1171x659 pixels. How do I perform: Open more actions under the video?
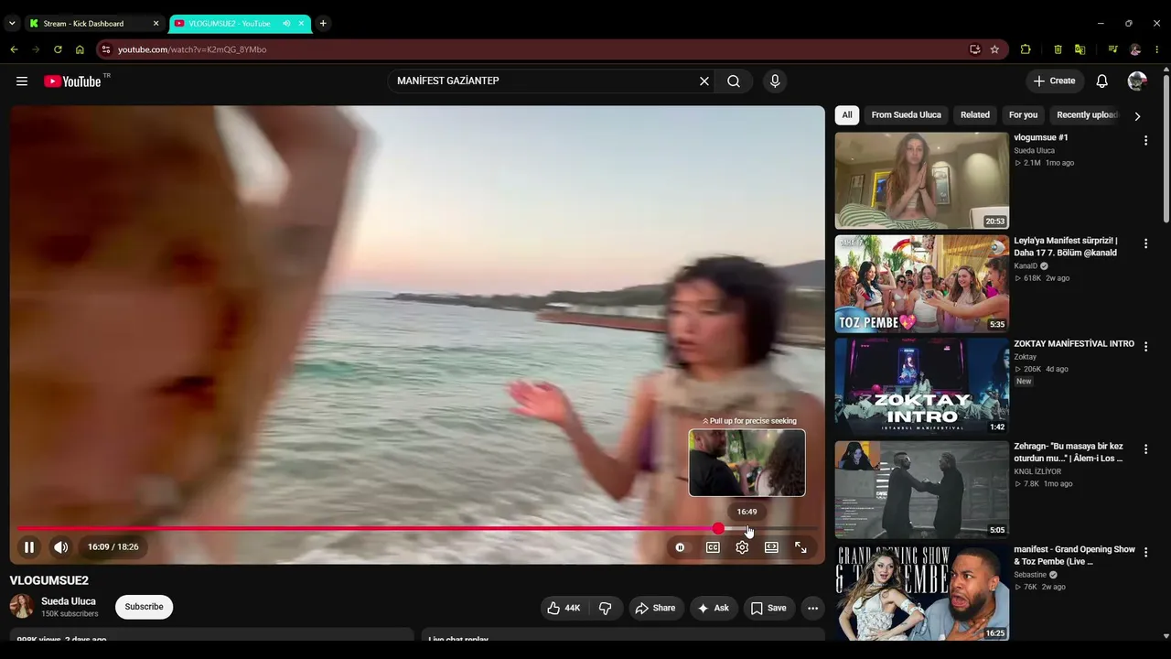click(x=812, y=608)
